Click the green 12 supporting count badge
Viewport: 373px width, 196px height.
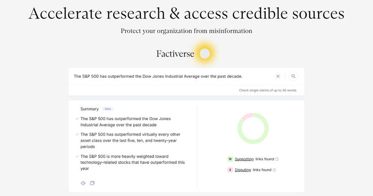[x=230, y=159]
